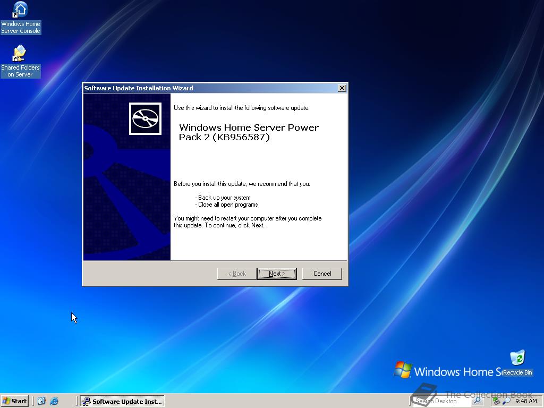
Task: Open the Start menu
Action: [14, 401]
